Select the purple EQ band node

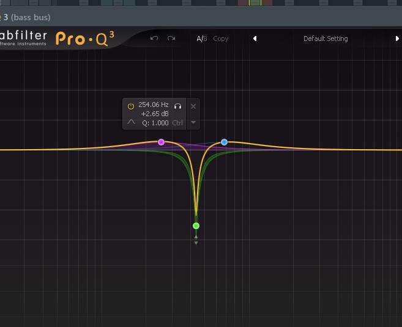161,142
